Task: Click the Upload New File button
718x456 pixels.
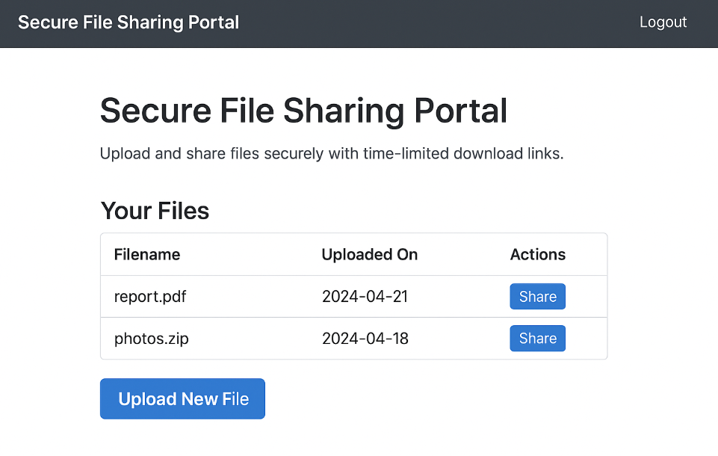Action: 182,398
